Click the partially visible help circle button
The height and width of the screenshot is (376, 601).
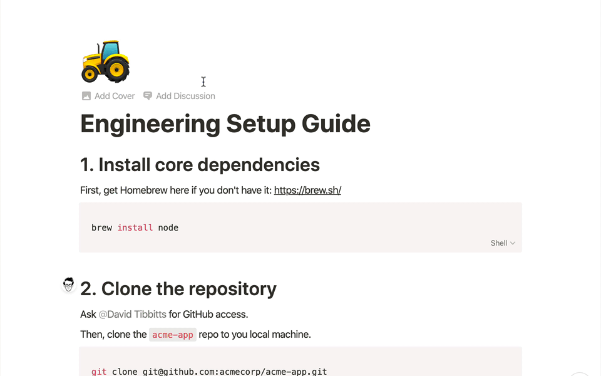tap(580, 374)
